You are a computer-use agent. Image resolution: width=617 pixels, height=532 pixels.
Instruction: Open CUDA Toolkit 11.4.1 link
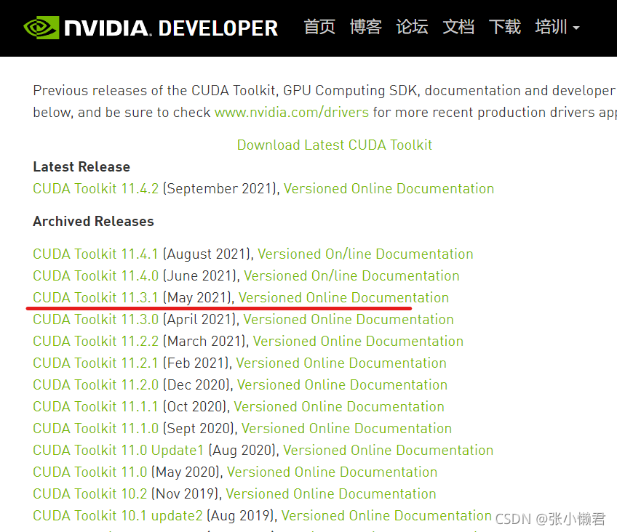pos(95,254)
